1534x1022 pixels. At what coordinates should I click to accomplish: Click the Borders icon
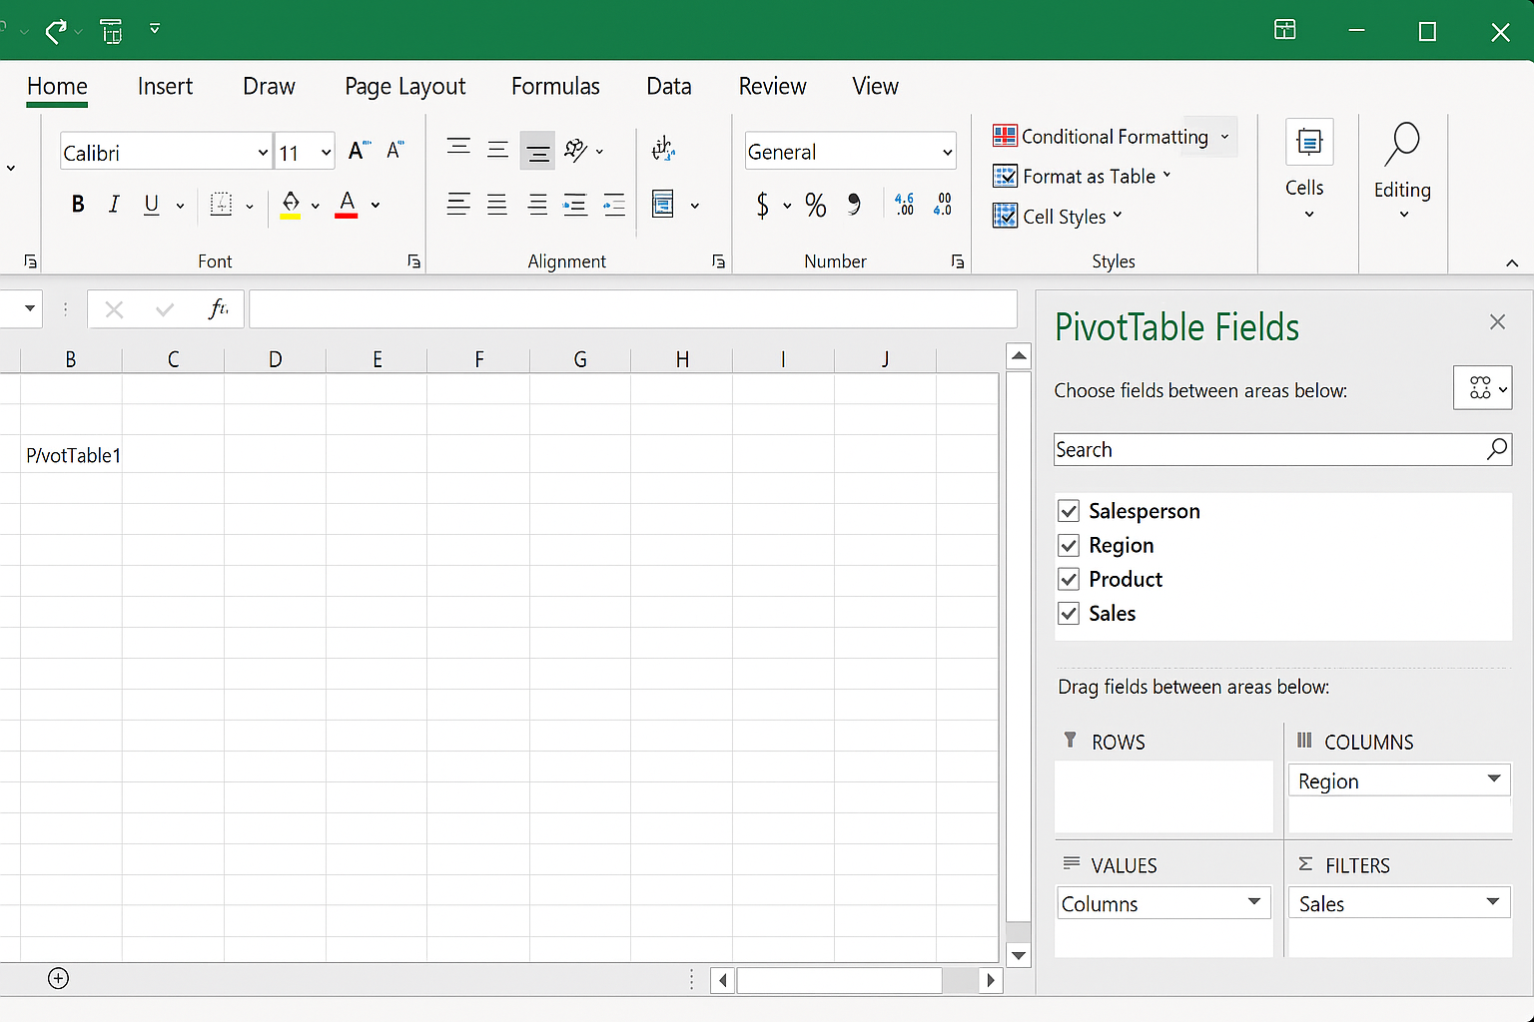pyautogui.click(x=222, y=205)
